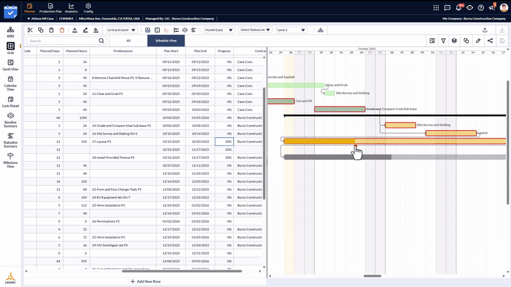Viewport: 511px width, 287px height.
Task: Click the share icon above Gantt
Action: coord(490,41)
